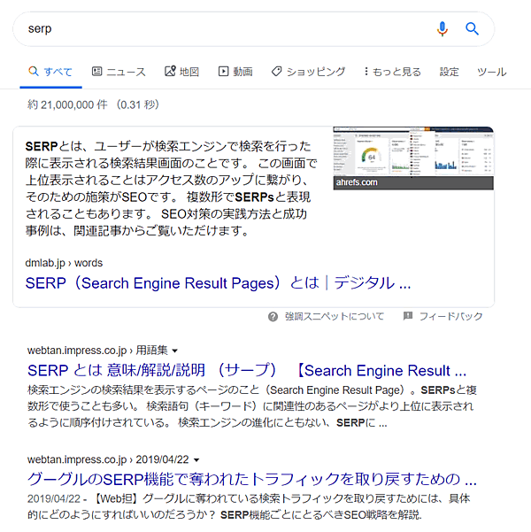This screenshot has height=532, width=531.
Task: Click the play icon beside 動画
Action: pos(223,71)
